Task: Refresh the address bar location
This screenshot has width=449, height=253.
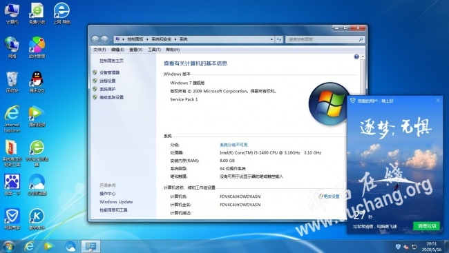Action: point(279,39)
